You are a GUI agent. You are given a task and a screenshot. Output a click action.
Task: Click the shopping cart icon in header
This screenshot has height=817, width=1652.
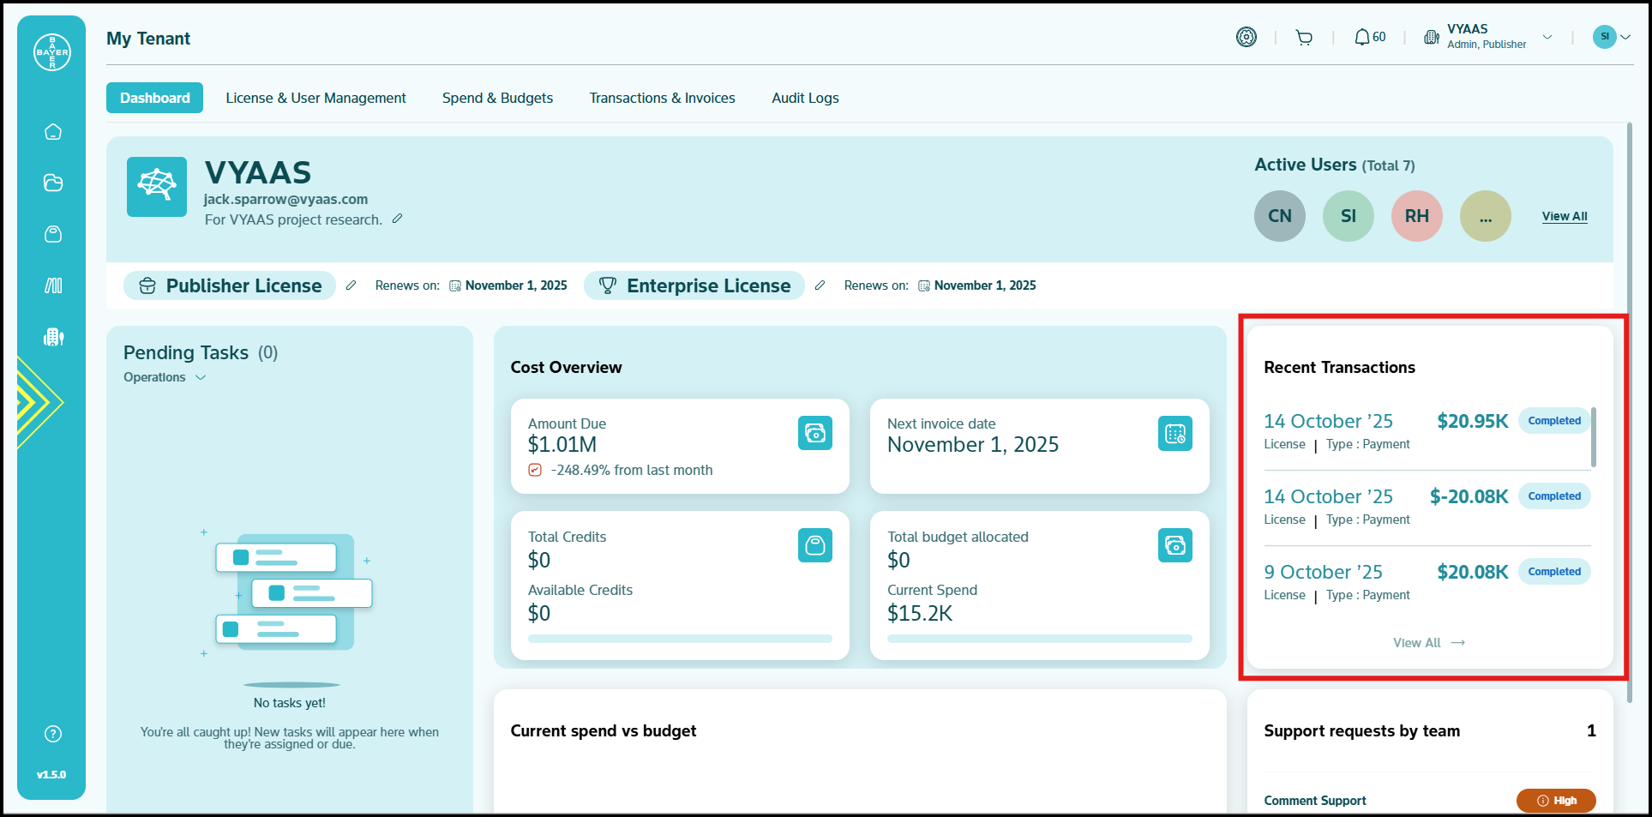tap(1304, 38)
